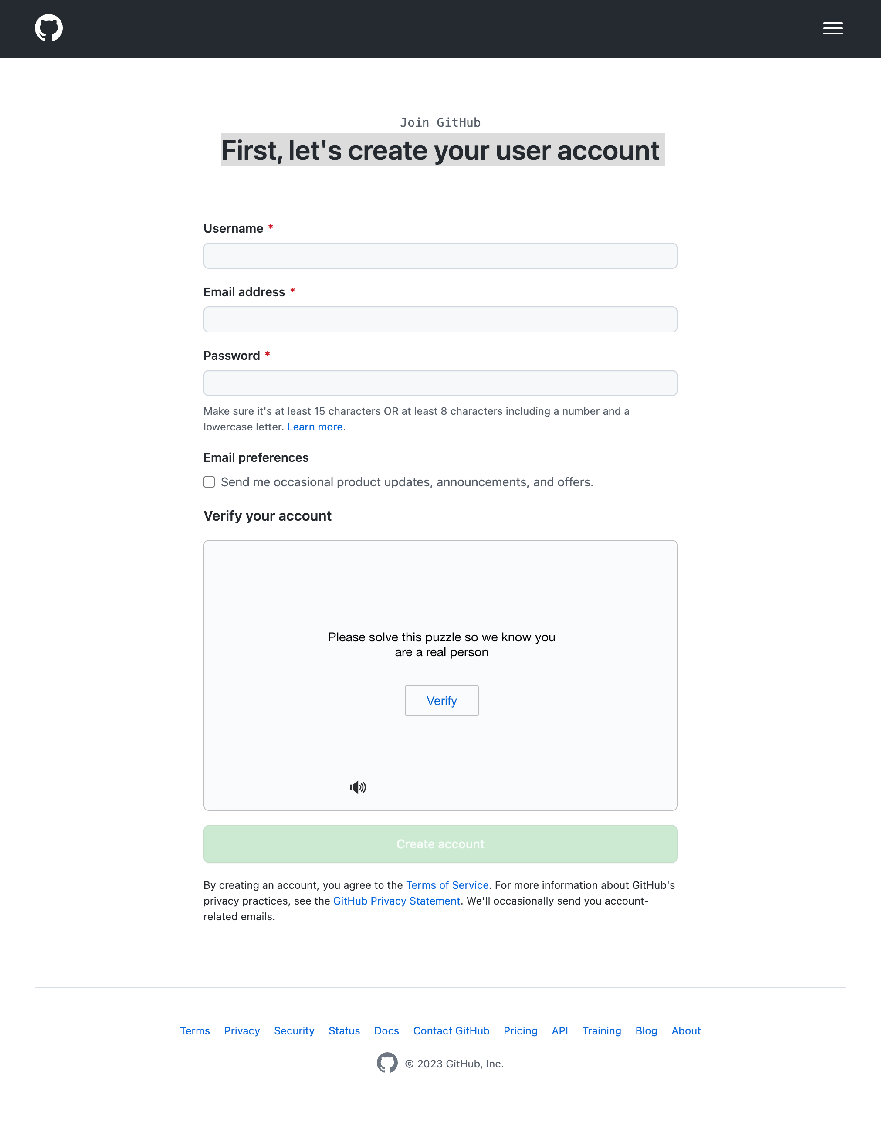Enable occasional product updates checkbox
The height and width of the screenshot is (1125, 881).
coord(209,482)
